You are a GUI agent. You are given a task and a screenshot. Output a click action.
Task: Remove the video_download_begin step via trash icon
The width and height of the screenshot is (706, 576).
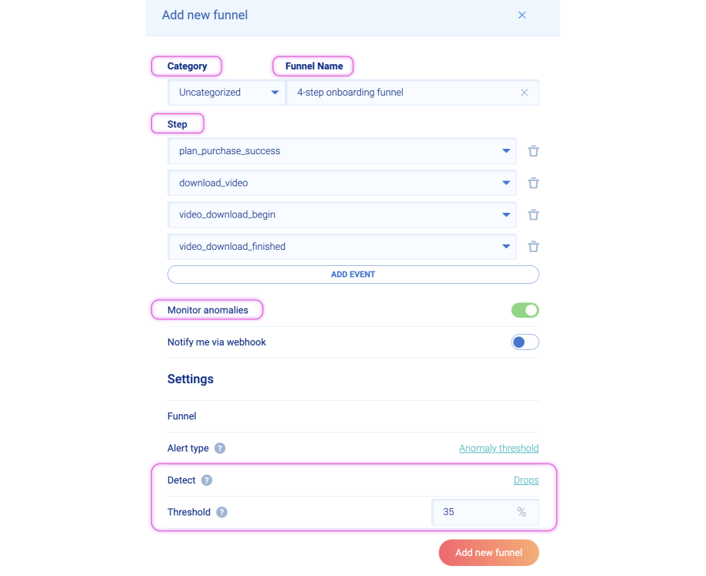[x=533, y=214]
